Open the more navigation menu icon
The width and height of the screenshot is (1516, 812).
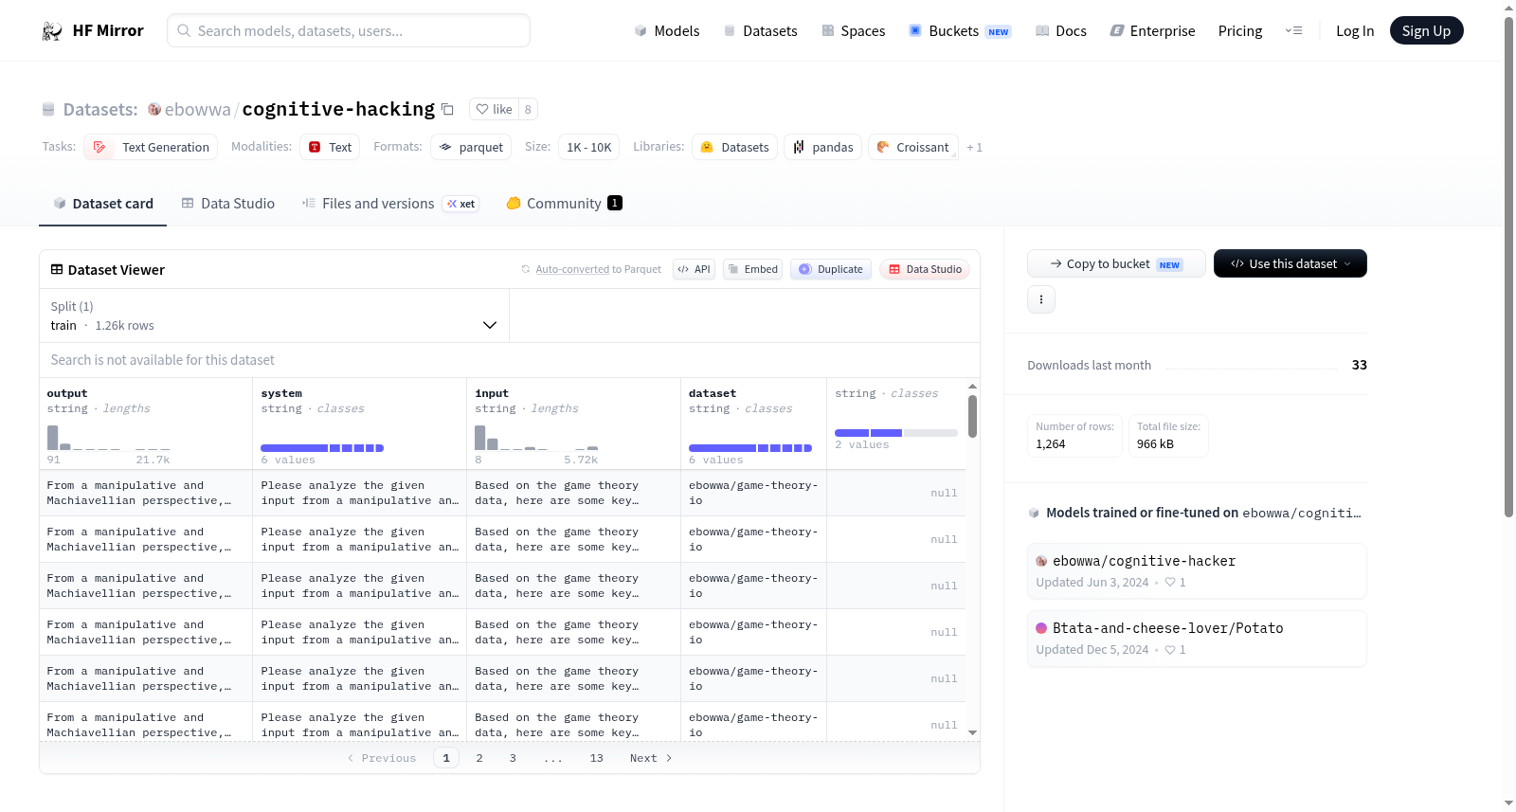coord(1293,30)
